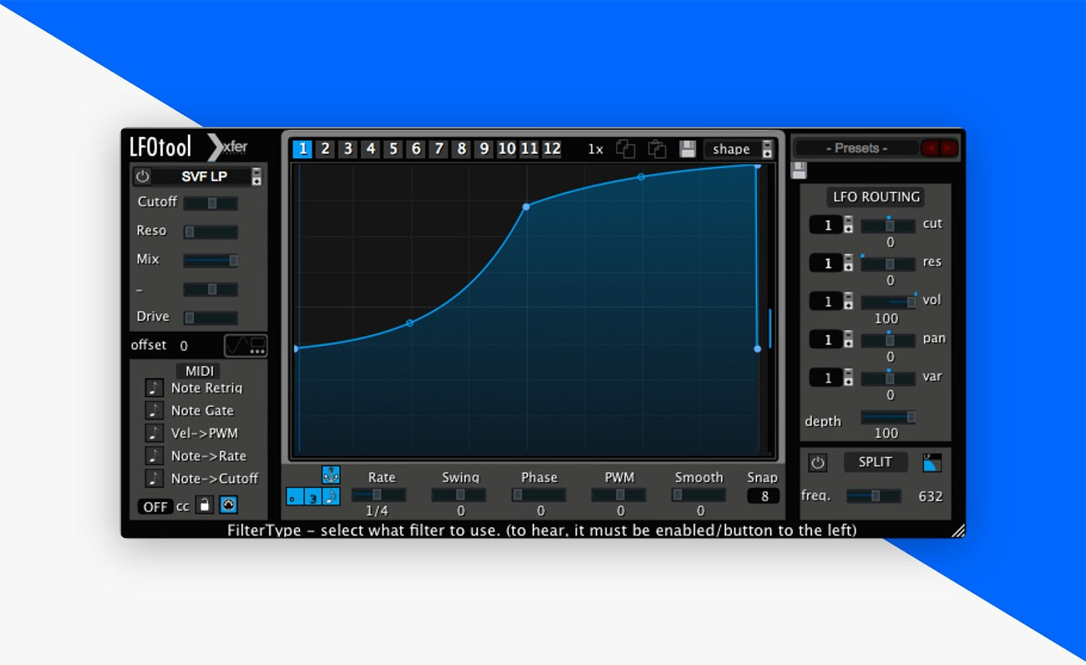Change the var LFO source stepper
Image resolution: width=1086 pixels, height=665 pixels.
(848, 378)
